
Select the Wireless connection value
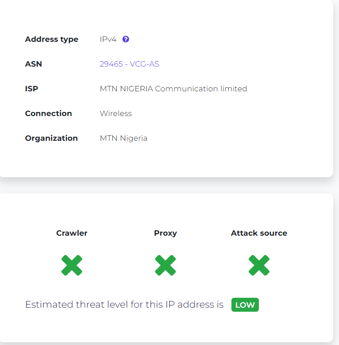point(116,113)
